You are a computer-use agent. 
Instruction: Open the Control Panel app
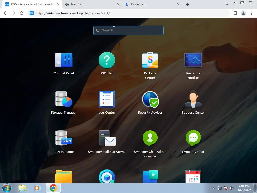coord(64,60)
